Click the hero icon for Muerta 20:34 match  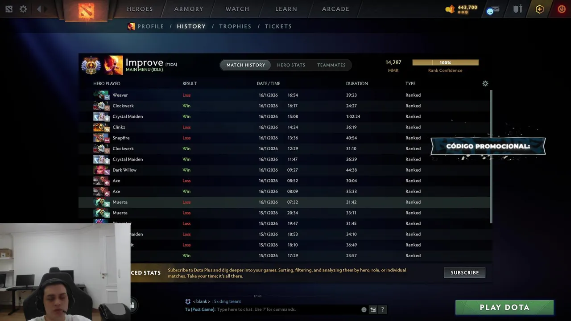pyautogui.click(x=101, y=213)
